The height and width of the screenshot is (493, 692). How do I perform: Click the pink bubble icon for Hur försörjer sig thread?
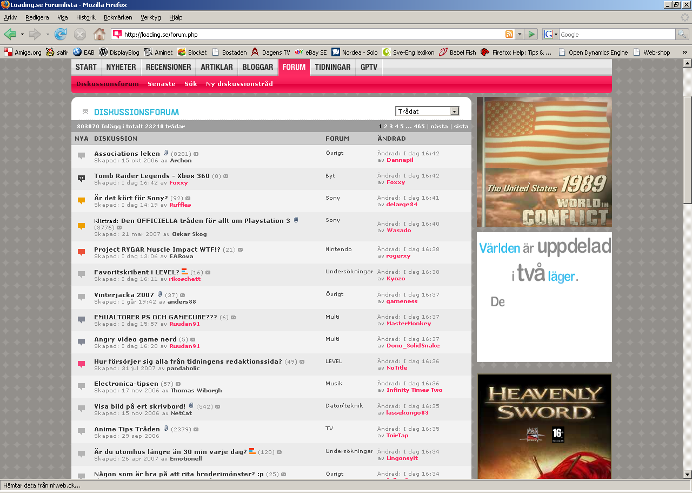(x=81, y=364)
